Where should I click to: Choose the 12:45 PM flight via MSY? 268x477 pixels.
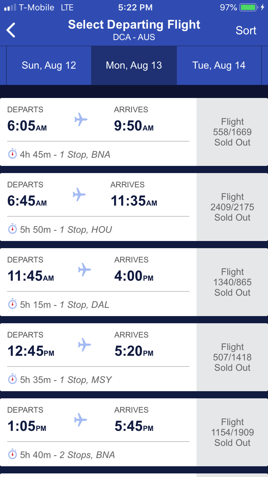coord(98,357)
